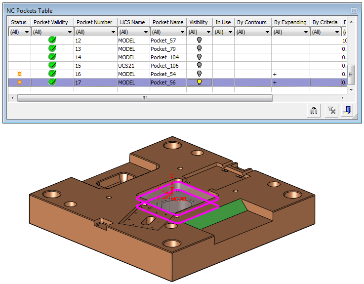Click the horizontal scrollbar thumb of the table

[145, 98]
